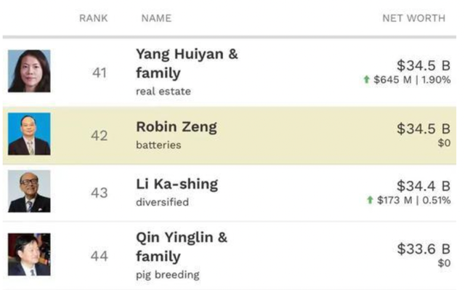
Task: Open Li Ka-shing's profile photo
Action: click(29, 191)
